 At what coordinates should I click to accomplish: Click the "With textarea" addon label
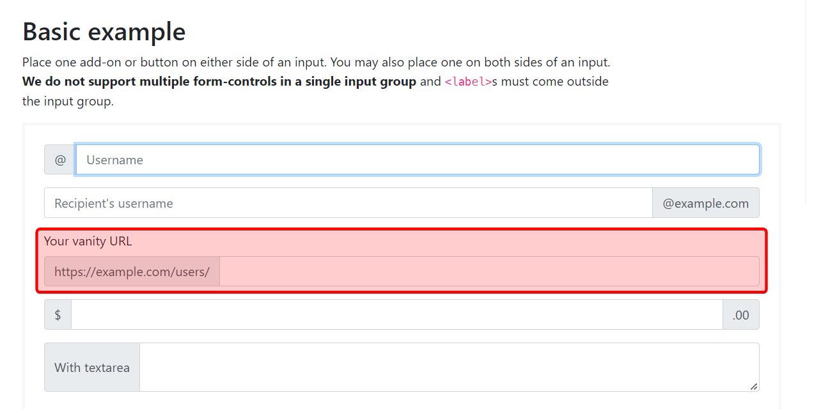pos(92,367)
